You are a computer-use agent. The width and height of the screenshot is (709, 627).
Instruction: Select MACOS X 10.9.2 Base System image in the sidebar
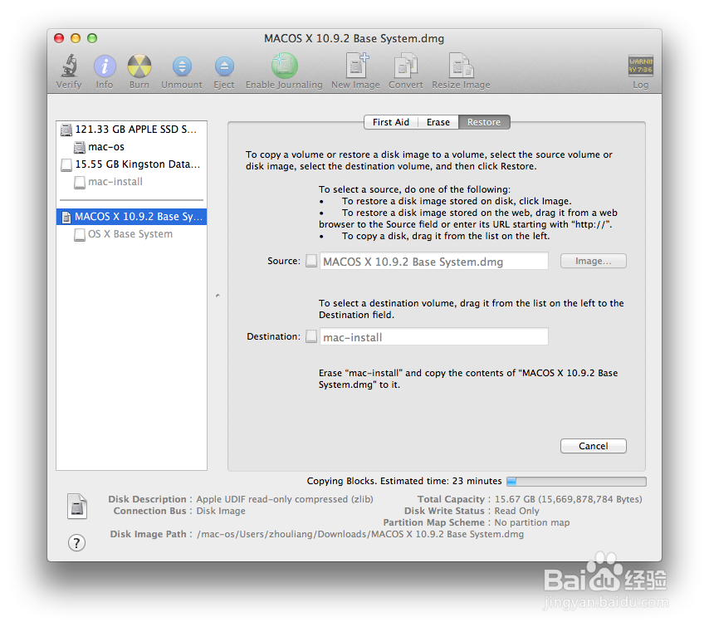(x=131, y=217)
